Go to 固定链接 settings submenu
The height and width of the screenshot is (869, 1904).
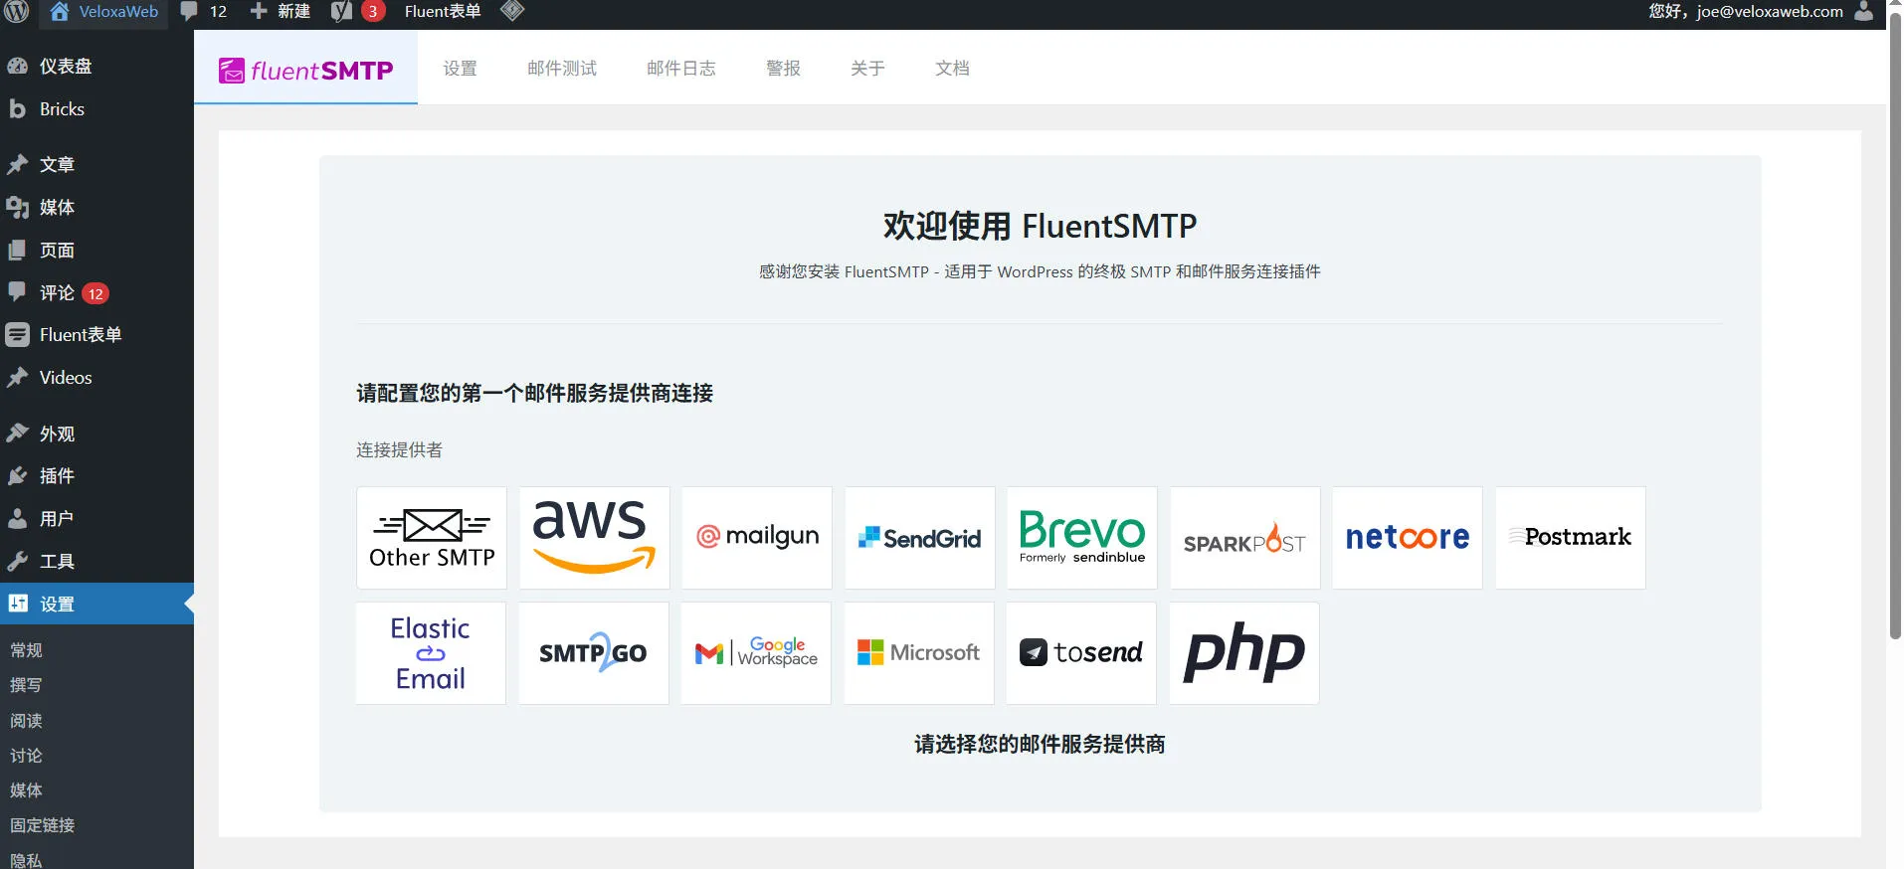pyautogui.click(x=42, y=825)
